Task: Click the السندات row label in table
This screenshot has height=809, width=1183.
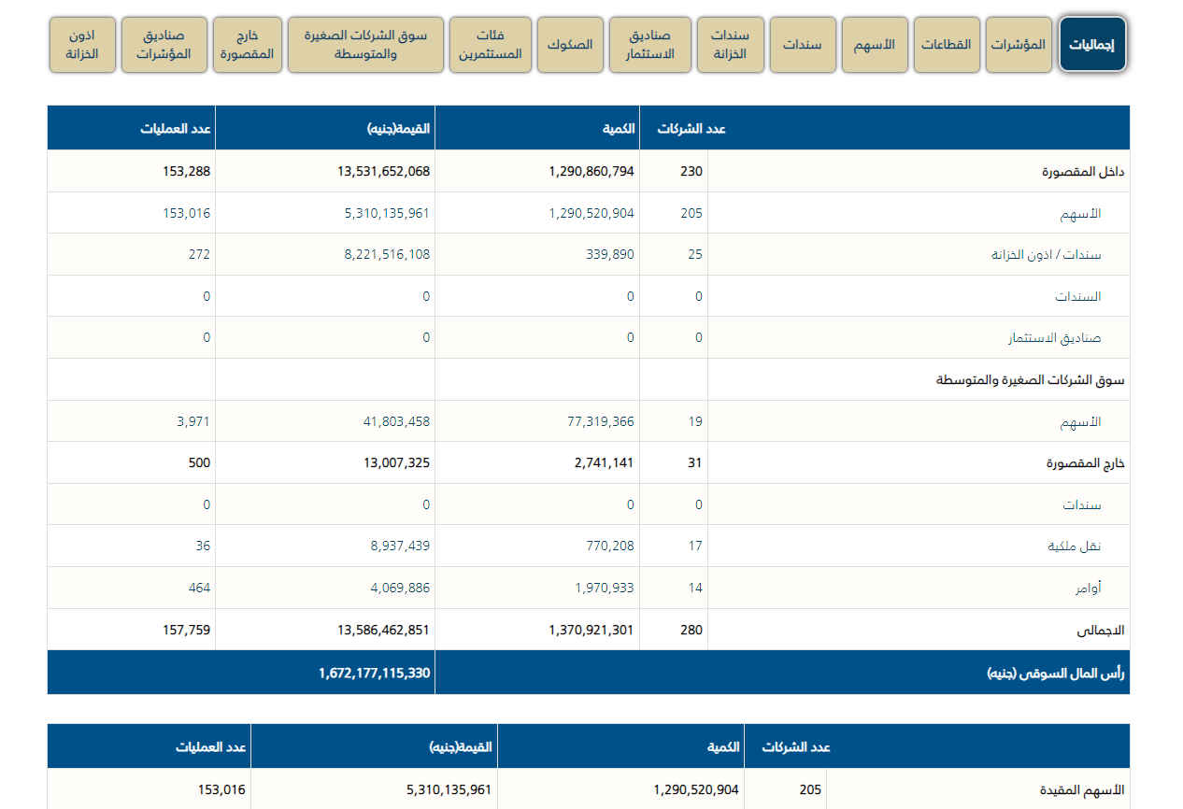Action: (1077, 296)
